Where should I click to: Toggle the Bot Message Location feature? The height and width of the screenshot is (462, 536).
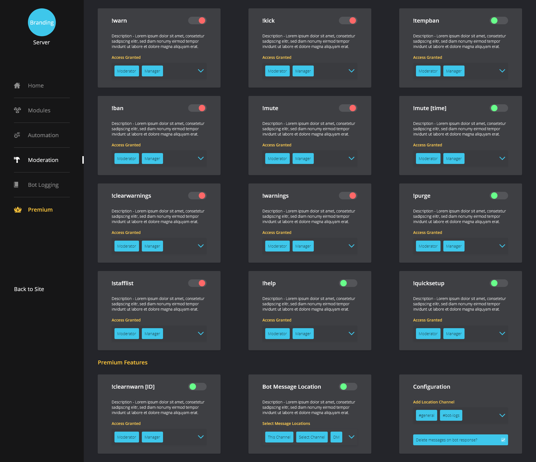pos(348,386)
